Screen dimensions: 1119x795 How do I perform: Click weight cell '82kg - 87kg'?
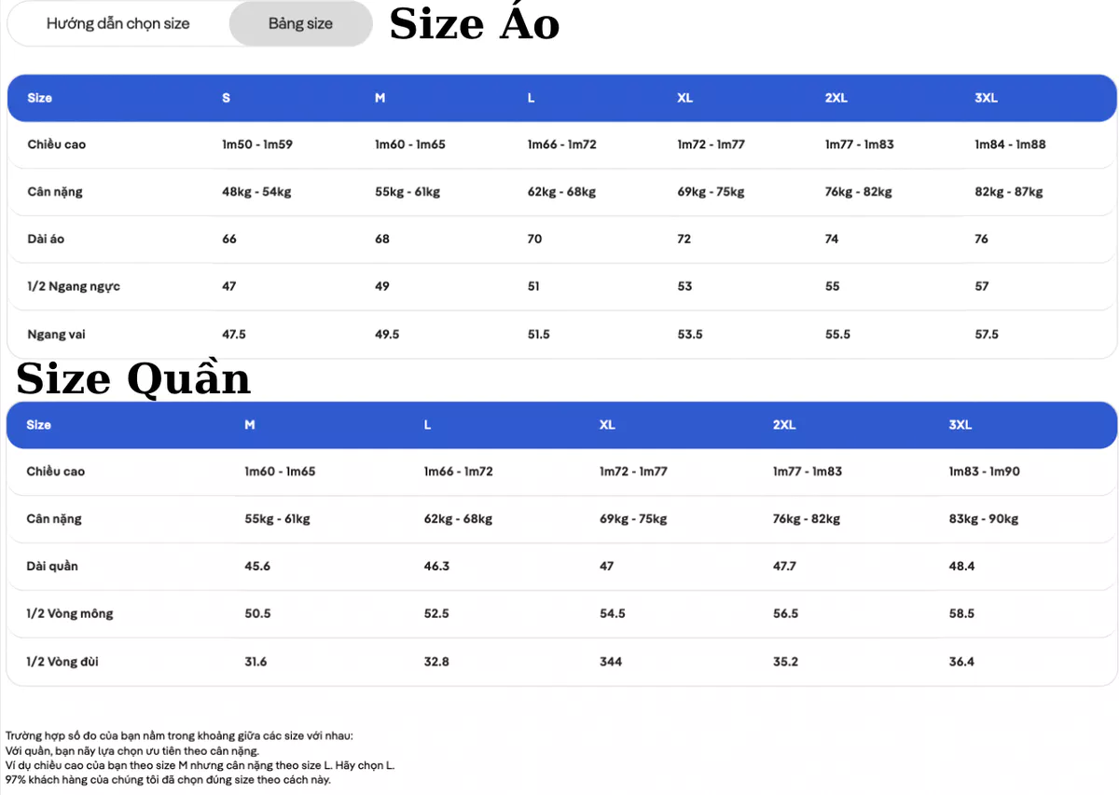tap(1009, 192)
